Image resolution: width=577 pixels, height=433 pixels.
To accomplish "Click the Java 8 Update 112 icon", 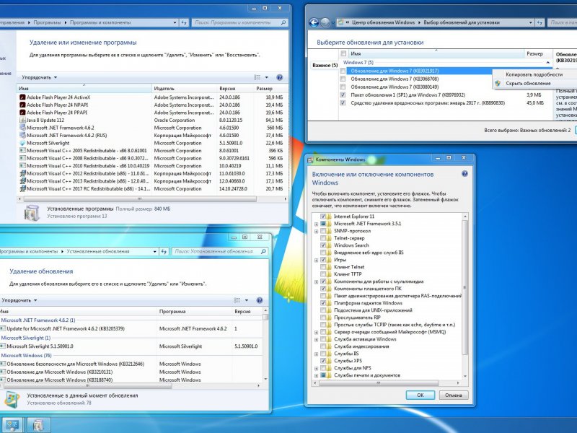I will 22,120.
